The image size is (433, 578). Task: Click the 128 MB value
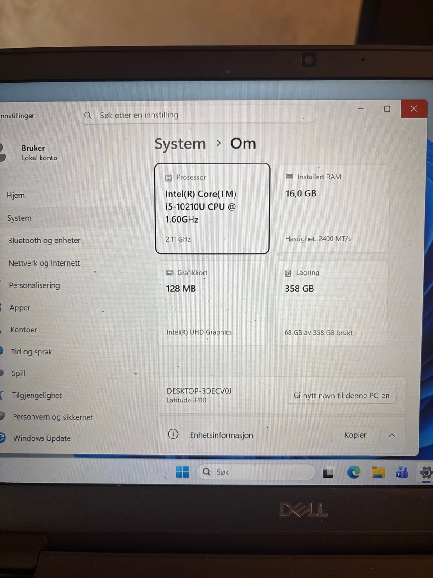pyautogui.click(x=180, y=289)
